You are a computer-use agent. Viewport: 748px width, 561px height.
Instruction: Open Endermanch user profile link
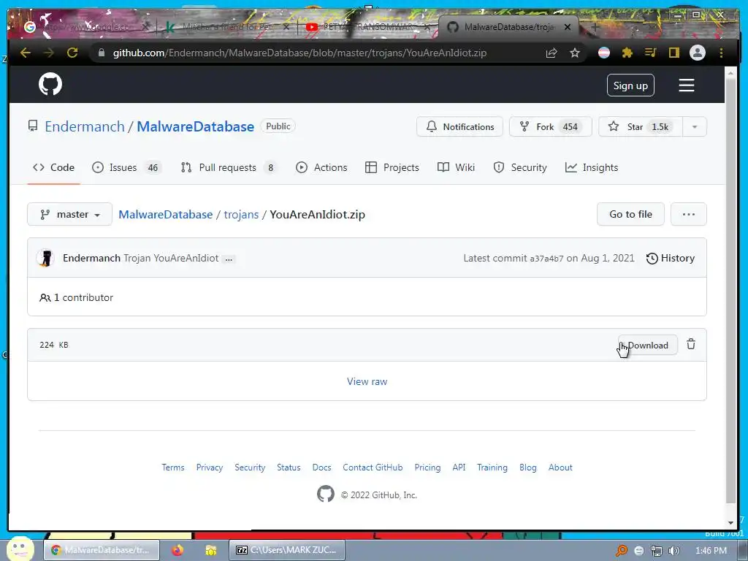pyautogui.click(x=85, y=126)
